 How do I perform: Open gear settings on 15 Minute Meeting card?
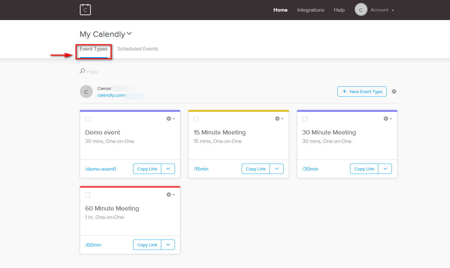coord(279,119)
